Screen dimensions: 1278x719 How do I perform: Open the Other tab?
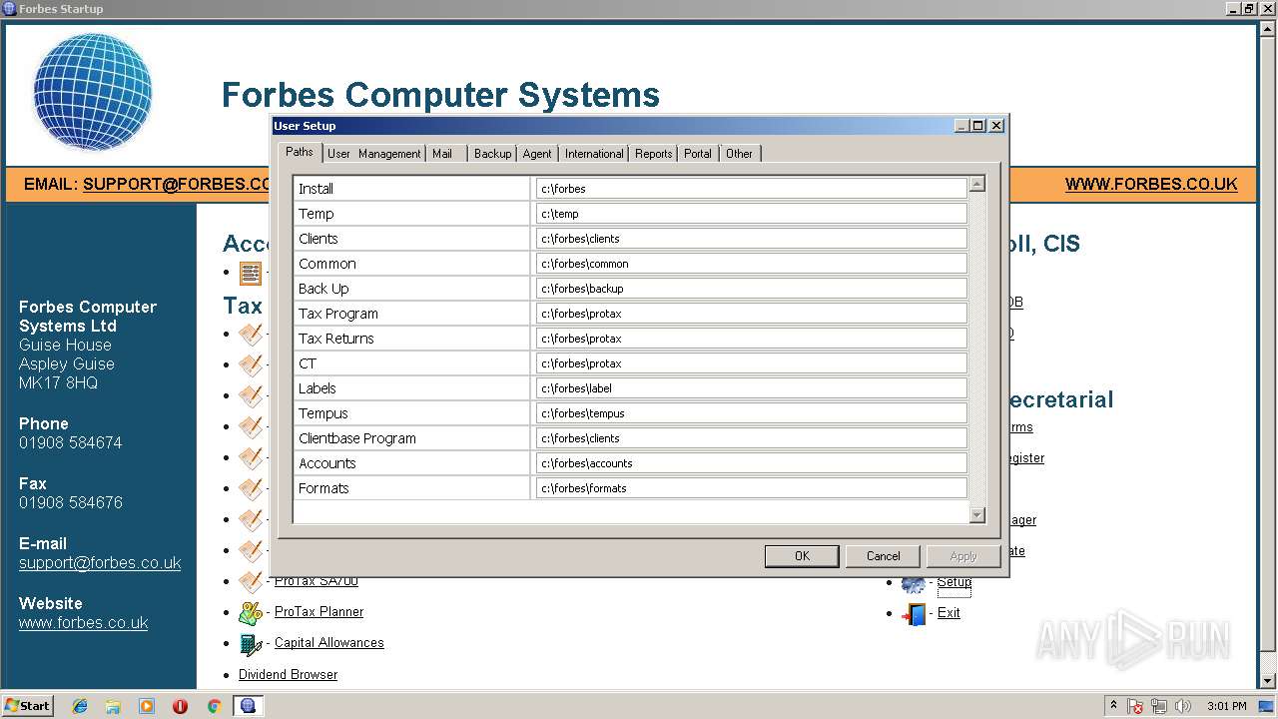[740, 154]
